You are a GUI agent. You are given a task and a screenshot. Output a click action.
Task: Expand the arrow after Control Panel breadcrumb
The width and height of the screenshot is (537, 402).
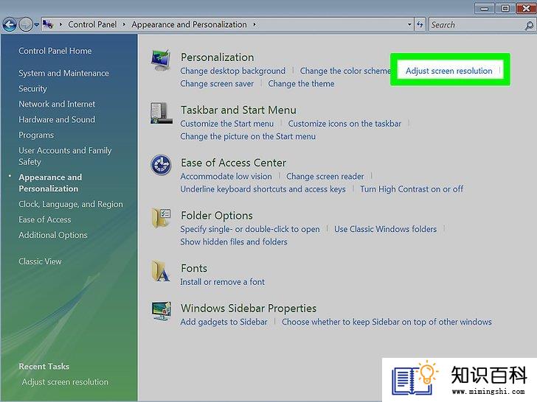(124, 24)
